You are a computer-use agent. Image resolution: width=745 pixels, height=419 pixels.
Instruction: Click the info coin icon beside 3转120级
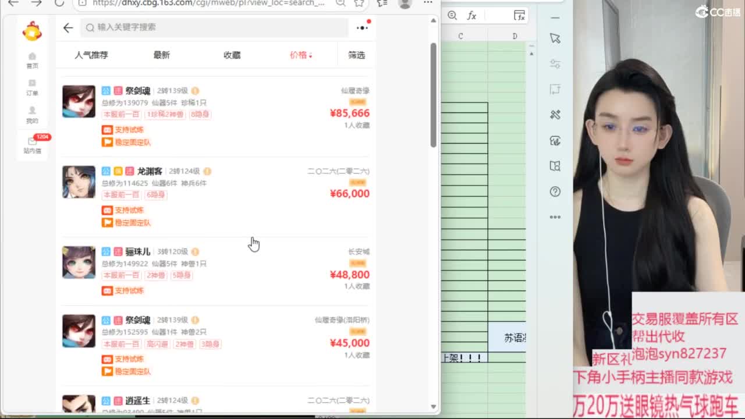click(x=195, y=251)
